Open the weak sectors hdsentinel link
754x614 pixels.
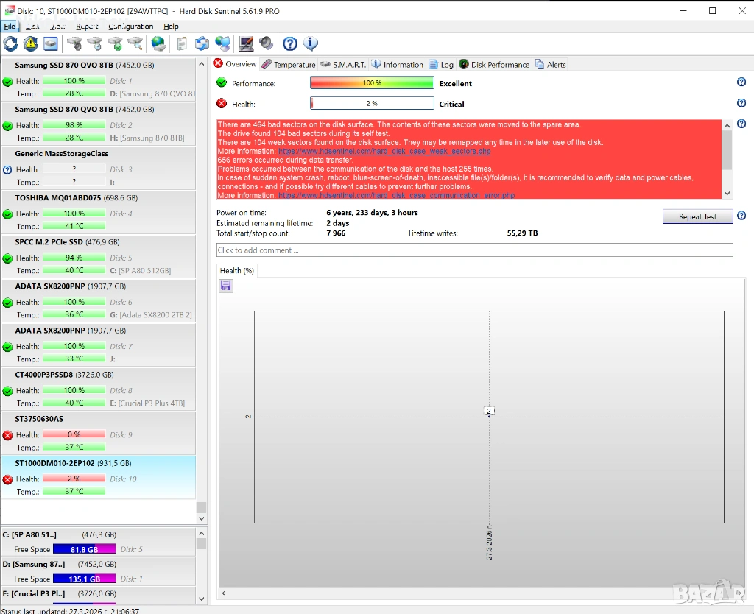[x=384, y=151]
